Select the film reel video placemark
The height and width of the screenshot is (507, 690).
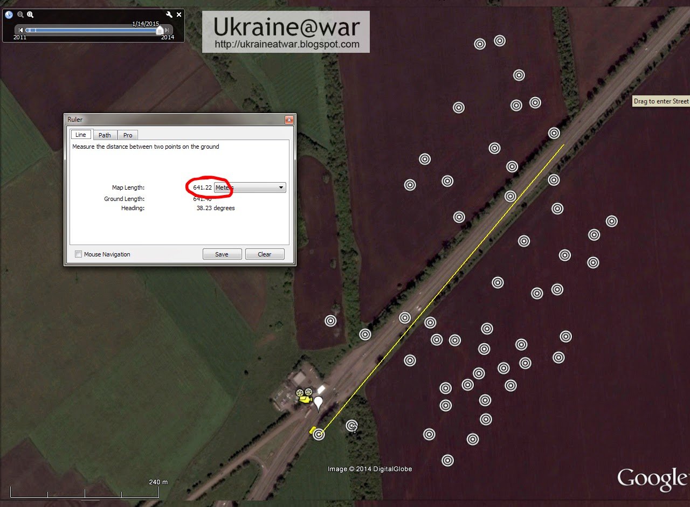(x=304, y=392)
